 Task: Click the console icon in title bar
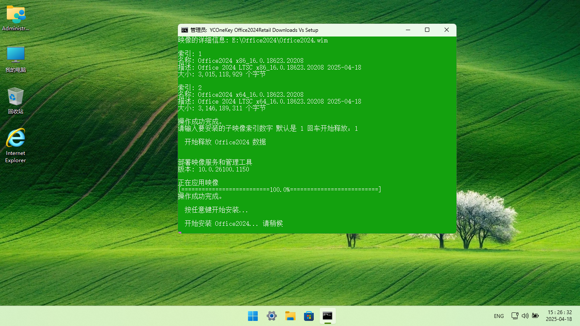click(x=185, y=30)
